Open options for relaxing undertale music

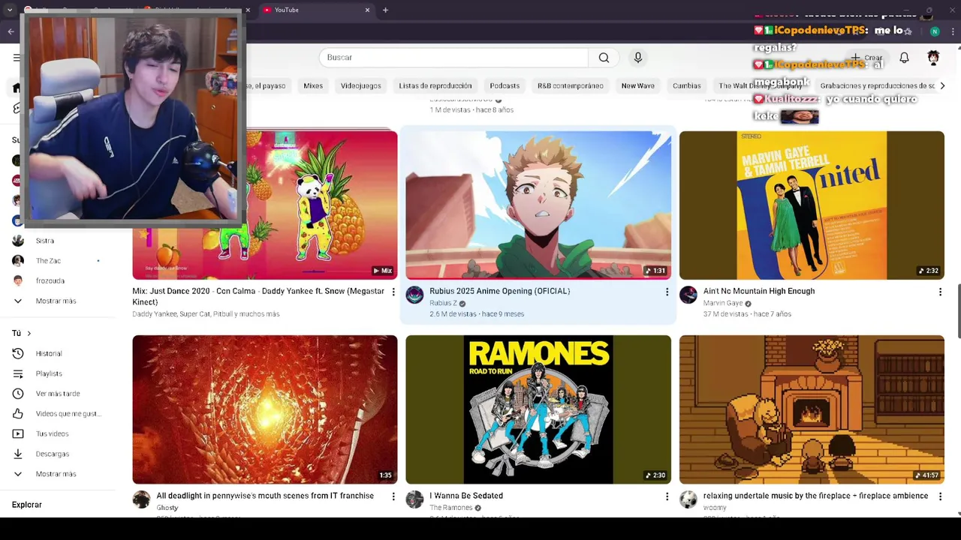(x=940, y=496)
